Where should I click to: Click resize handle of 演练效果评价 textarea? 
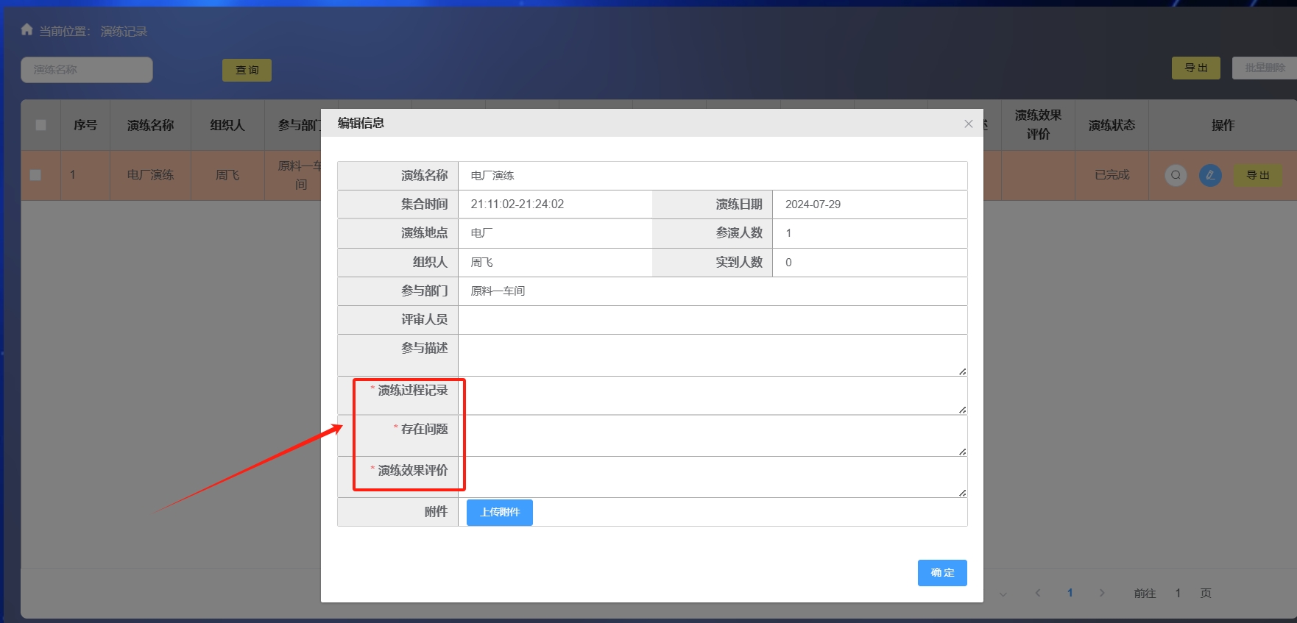[x=962, y=493]
